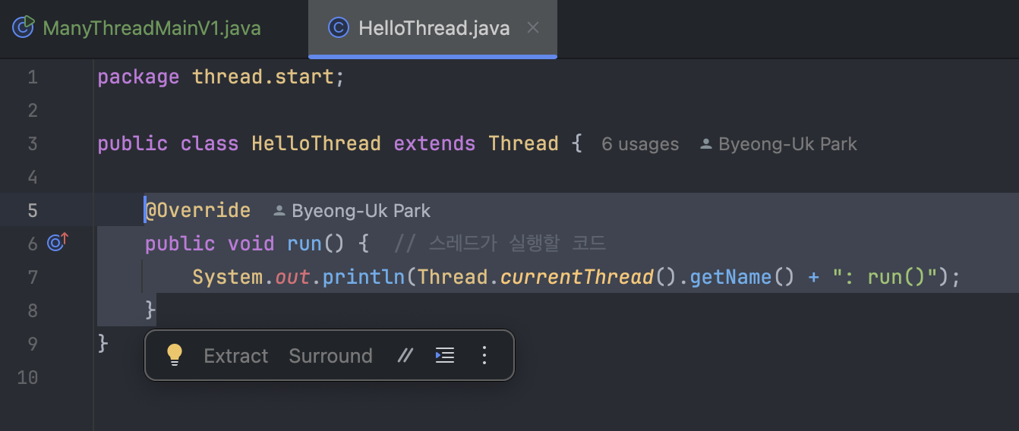Click the HelloThread class name in the declaration
Viewport: 1019px width, 431px height.
coord(316,143)
